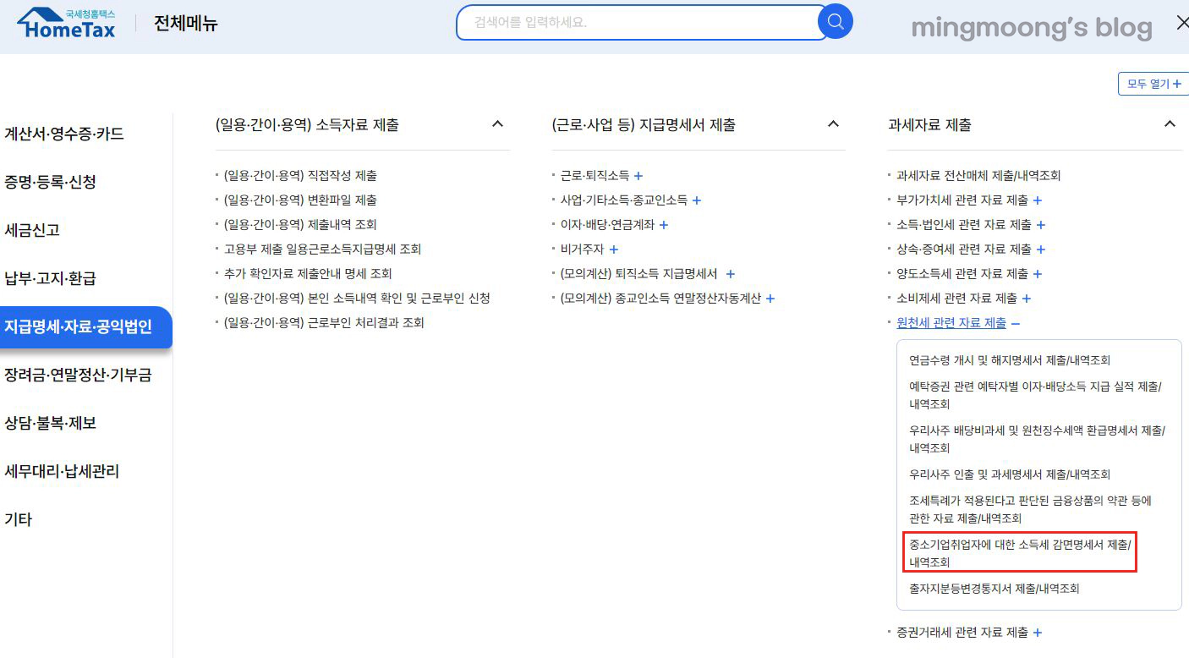1189x658 pixels.
Task: Open the 전체메뉴 menu
Action: [x=187, y=24]
